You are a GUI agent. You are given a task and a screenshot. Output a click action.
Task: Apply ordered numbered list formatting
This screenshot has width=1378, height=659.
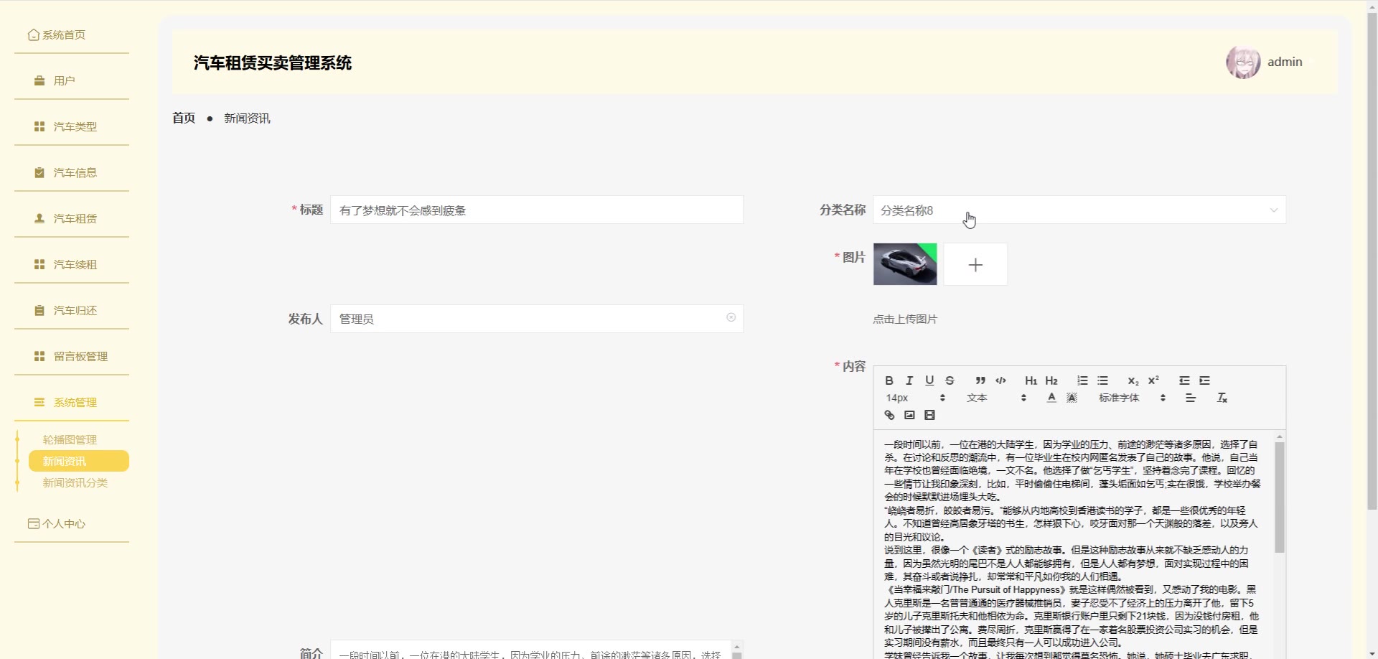point(1082,380)
